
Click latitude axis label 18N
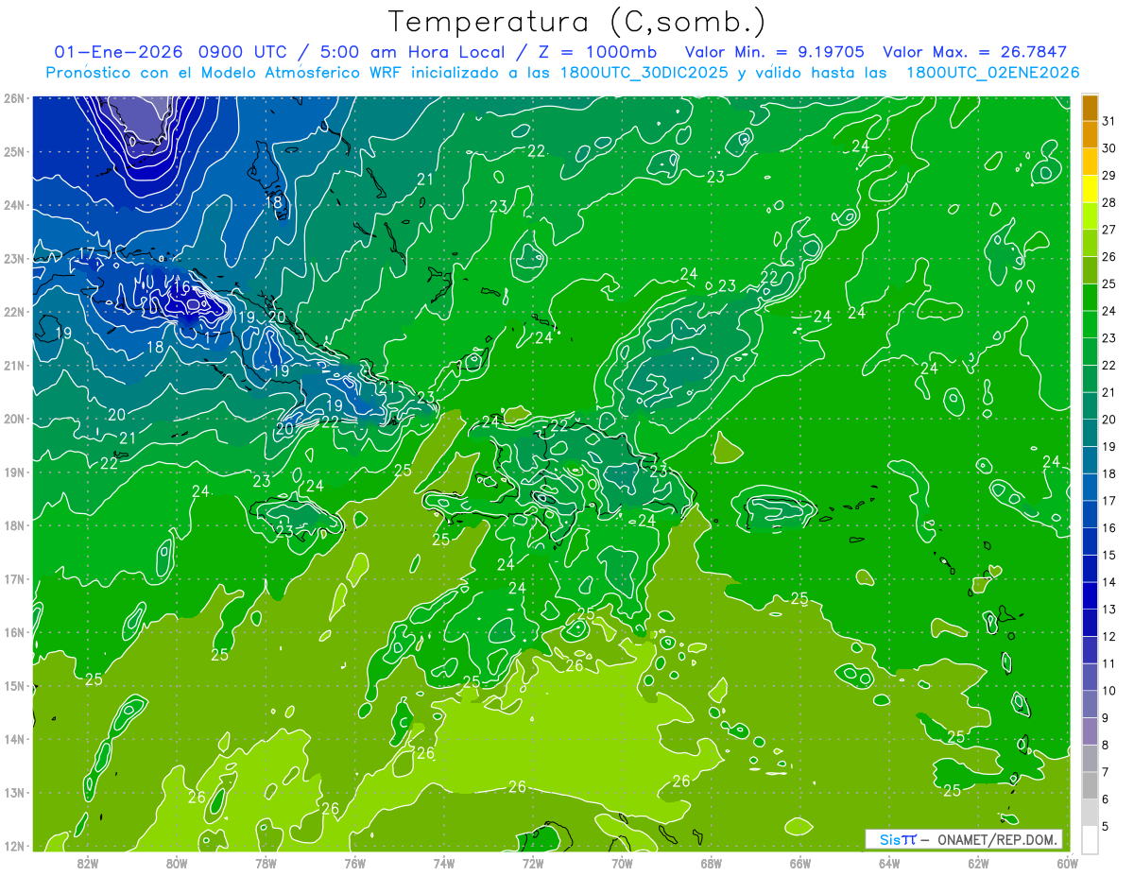14,525
